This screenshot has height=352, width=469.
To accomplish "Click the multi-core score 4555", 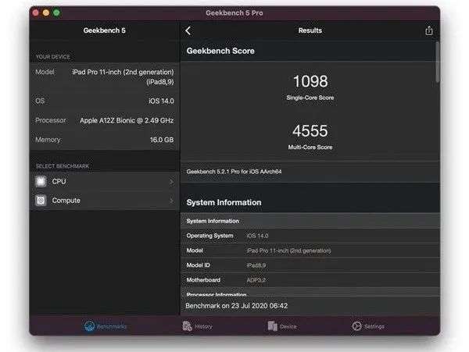I will [310, 131].
